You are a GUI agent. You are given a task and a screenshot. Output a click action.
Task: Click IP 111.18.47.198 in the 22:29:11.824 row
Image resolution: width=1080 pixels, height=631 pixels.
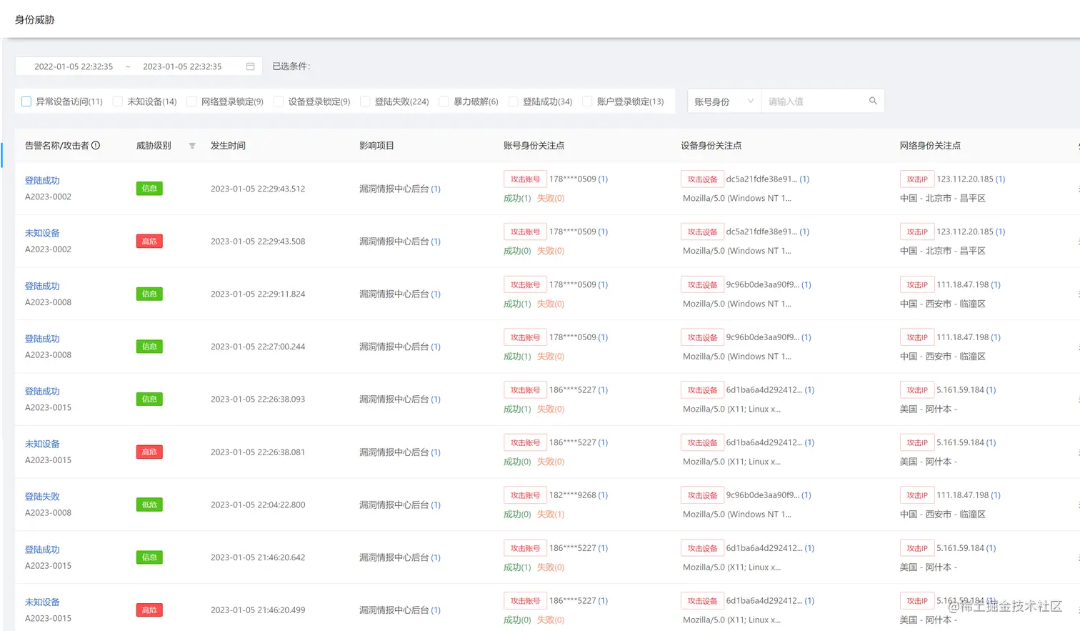963,285
